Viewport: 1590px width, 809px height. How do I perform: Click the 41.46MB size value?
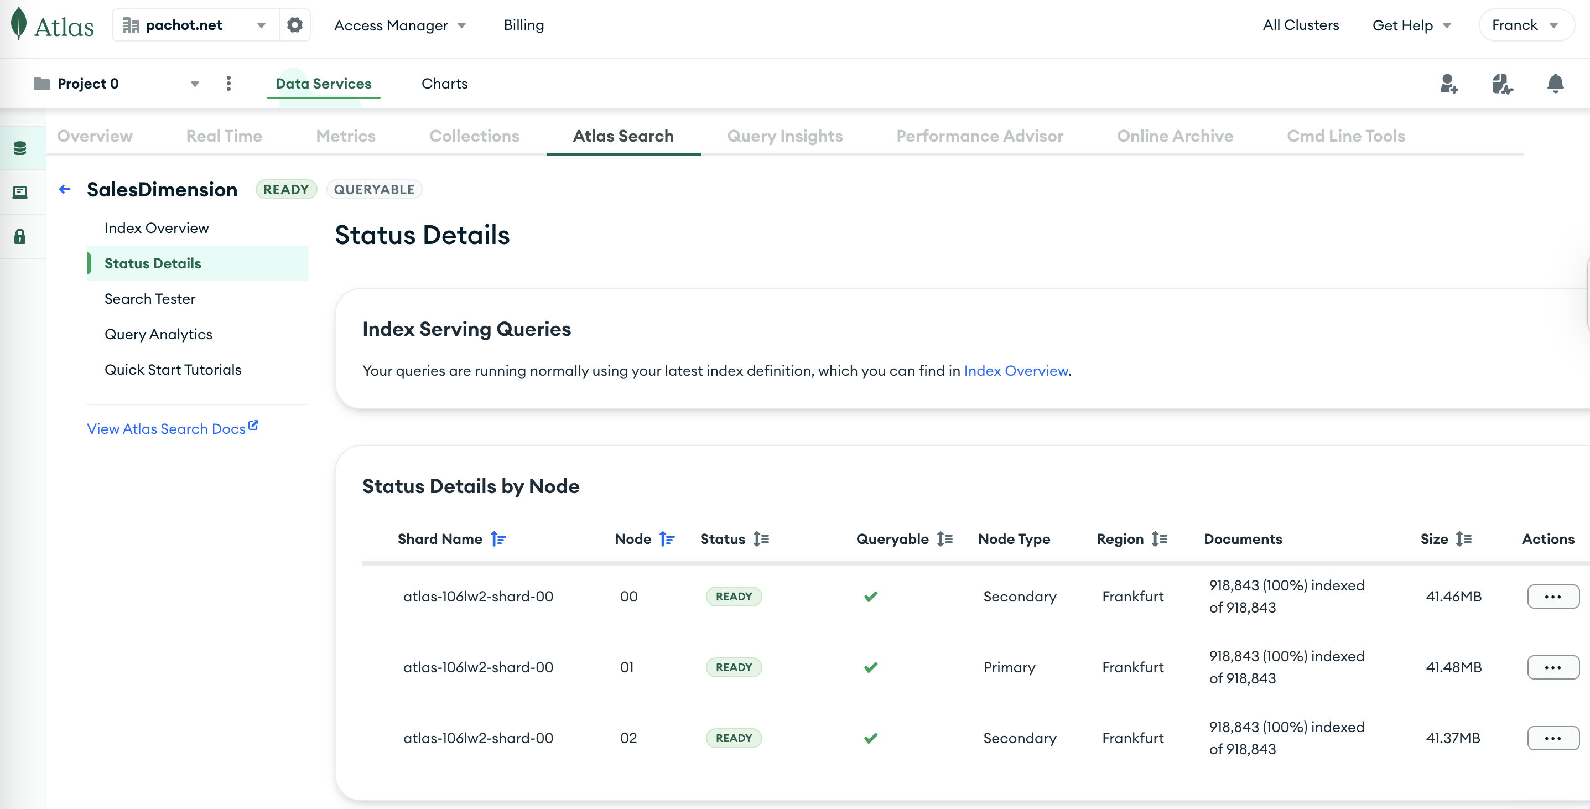(1453, 597)
